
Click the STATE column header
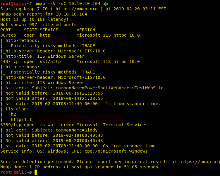(31, 30)
